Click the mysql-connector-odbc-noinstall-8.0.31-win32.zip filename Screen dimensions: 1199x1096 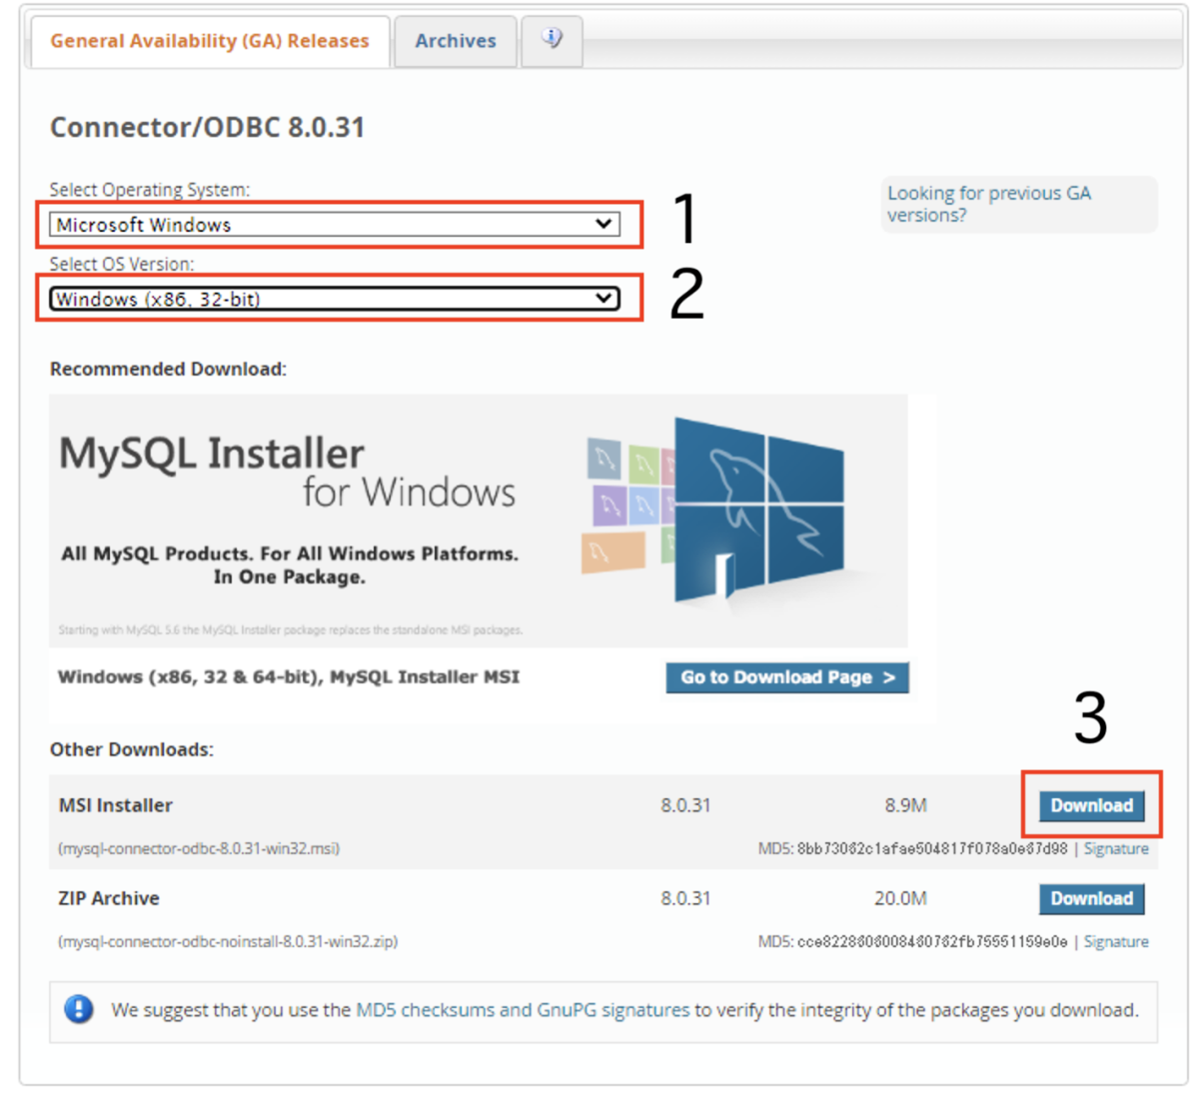coord(228,941)
